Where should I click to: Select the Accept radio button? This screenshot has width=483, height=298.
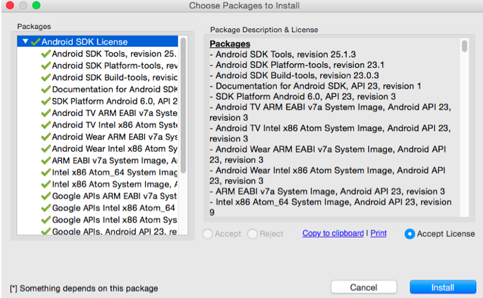[208, 233]
